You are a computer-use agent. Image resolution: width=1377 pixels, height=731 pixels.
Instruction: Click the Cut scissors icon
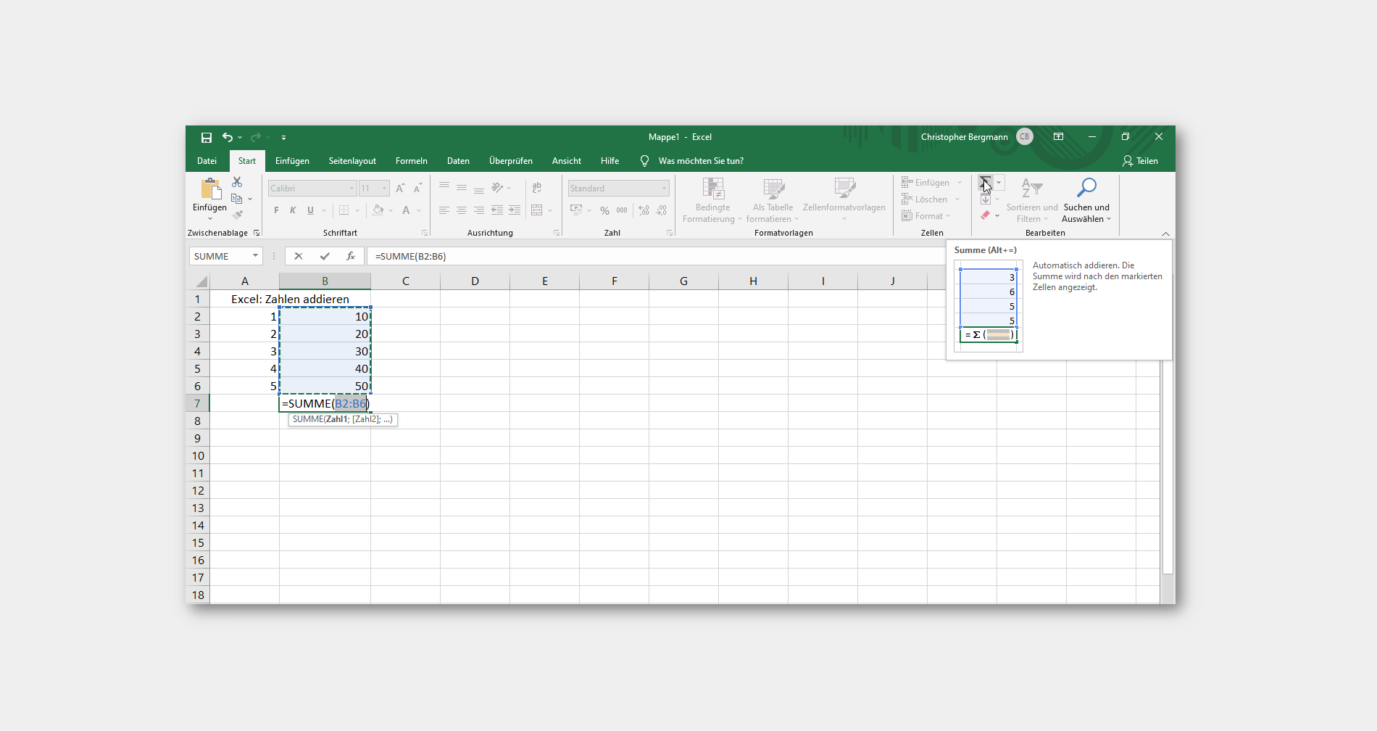tap(237, 182)
